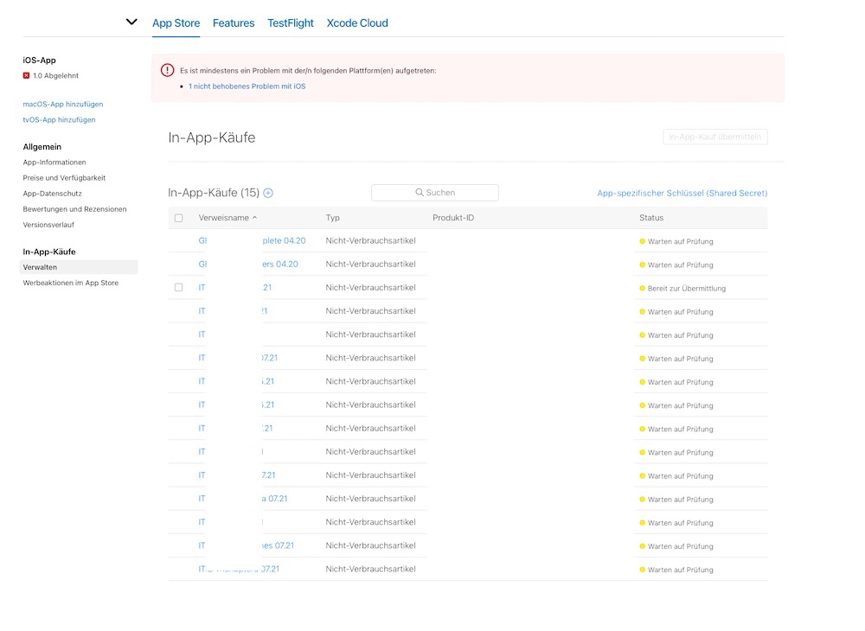Click the red rejected icon beside 1.0 Abgelehnt
The width and height of the screenshot is (865, 631).
[x=27, y=76]
